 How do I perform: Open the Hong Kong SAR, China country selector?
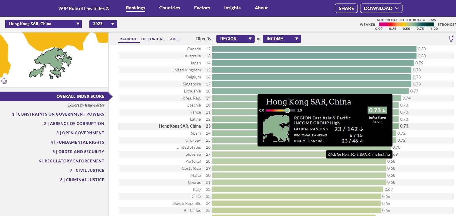click(43, 24)
